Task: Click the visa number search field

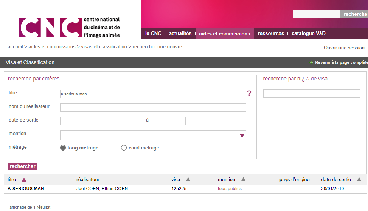Action: click(311, 94)
